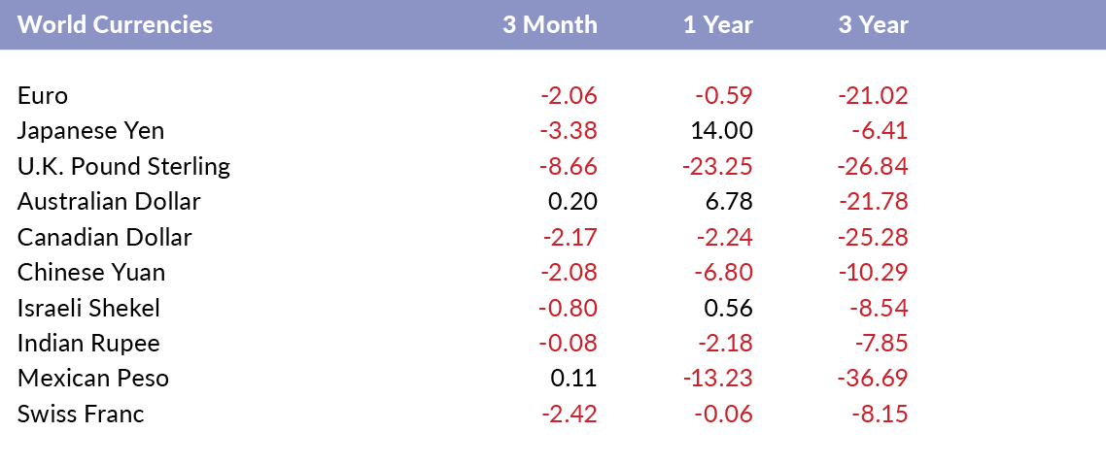Viewport: 1106px width, 465px height.
Task: Select the 3 Year column header
Action: (x=873, y=24)
